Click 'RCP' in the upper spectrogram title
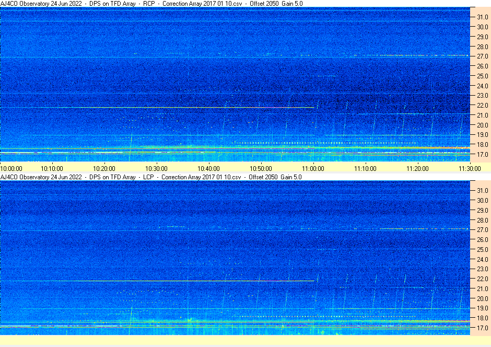 [x=149, y=4]
